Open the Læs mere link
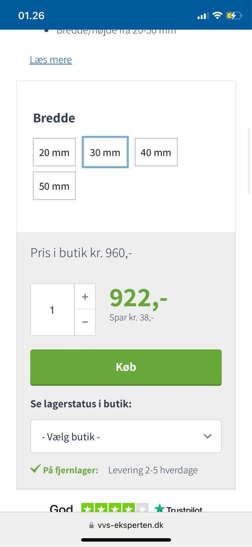The width and height of the screenshot is (252, 547). click(51, 60)
